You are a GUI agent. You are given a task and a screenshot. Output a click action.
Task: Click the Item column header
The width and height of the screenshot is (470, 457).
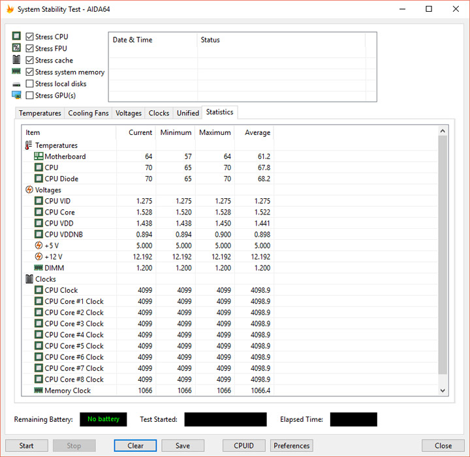[x=69, y=132]
